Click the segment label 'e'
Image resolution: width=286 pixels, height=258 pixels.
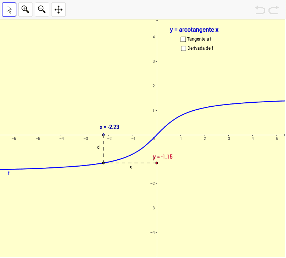point(131,167)
